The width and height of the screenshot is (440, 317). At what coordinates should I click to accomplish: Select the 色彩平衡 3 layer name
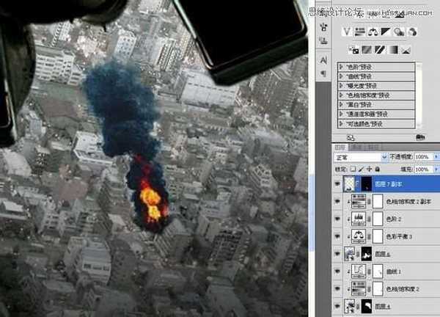point(400,237)
